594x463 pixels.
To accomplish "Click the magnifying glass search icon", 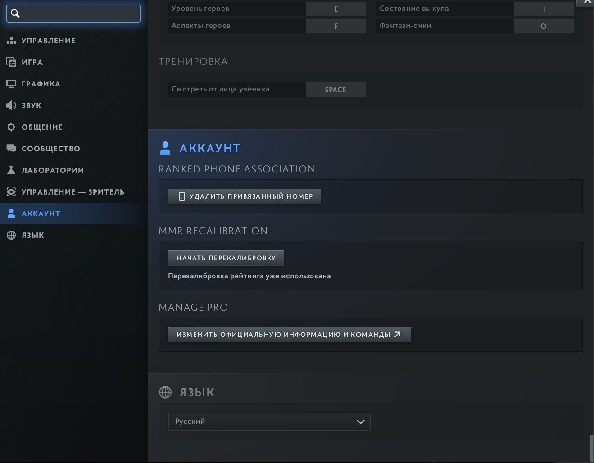I will (15, 14).
